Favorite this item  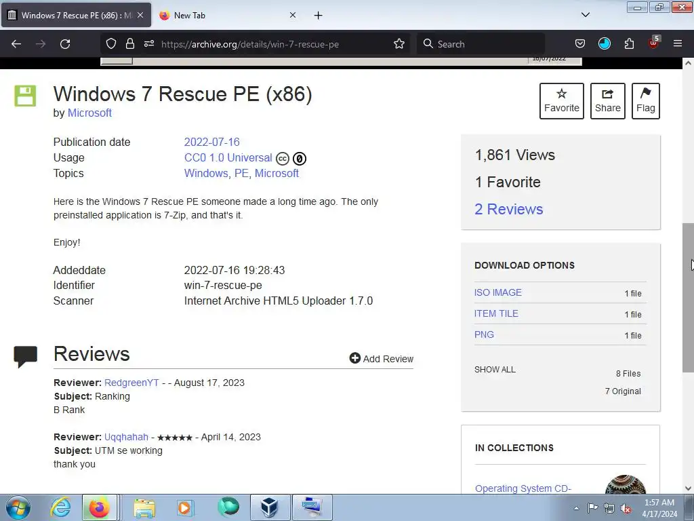click(x=562, y=101)
